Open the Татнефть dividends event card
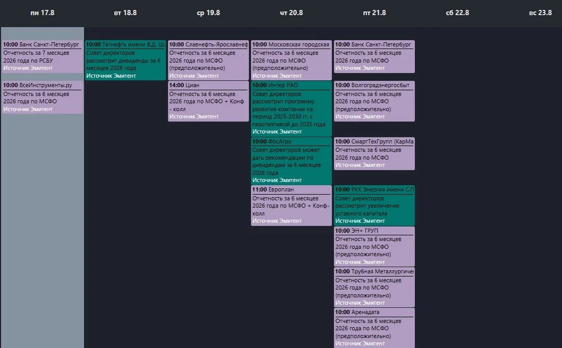The height and width of the screenshot is (348, 562). point(125,60)
